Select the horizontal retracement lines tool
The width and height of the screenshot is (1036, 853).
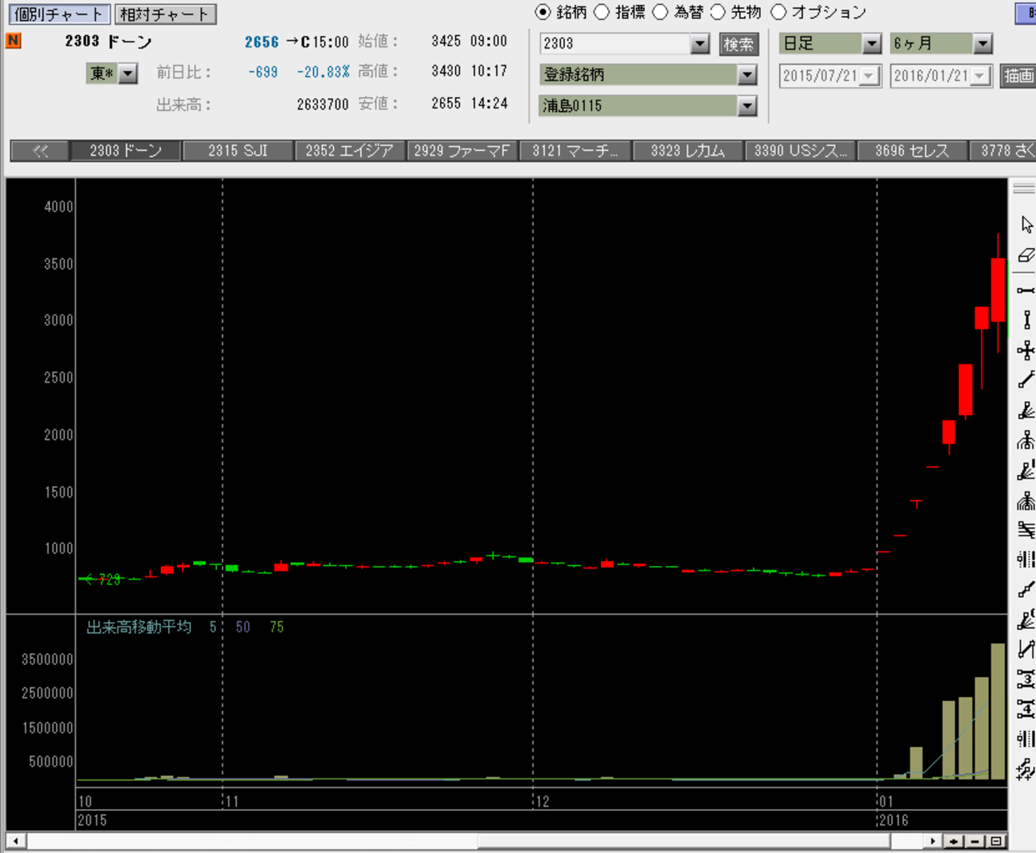point(1026,530)
